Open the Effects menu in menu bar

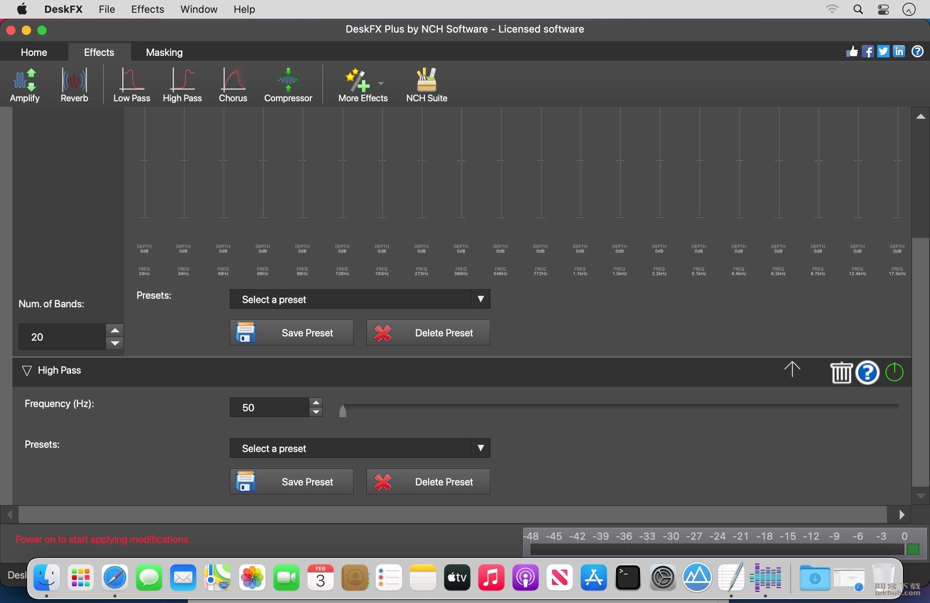(147, 9)
